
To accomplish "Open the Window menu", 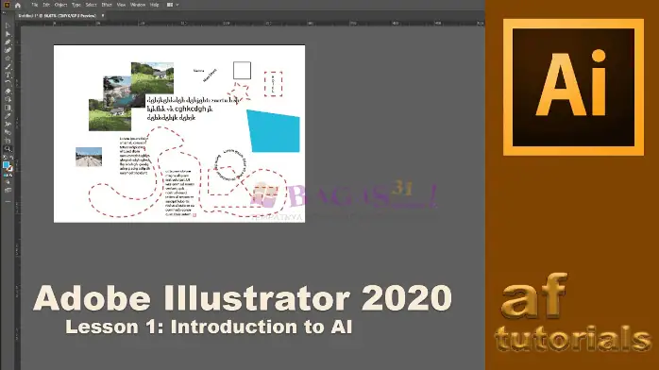I will pos(138,5).
